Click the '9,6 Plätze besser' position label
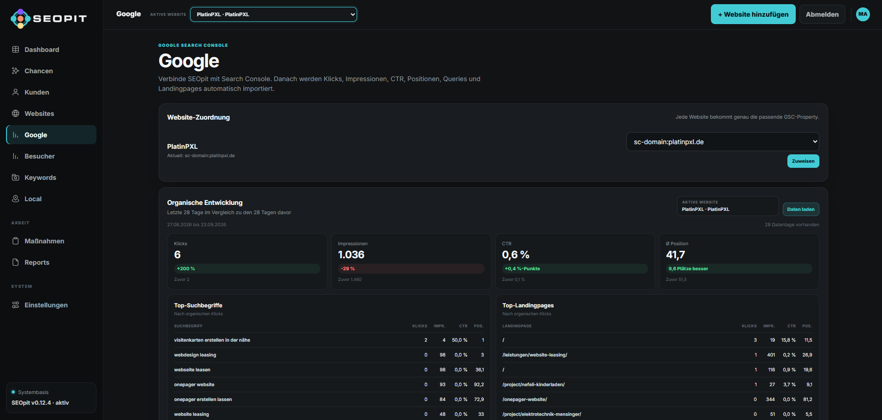The height and width of the screenshot is (420, 882). pyautogui.click(x=688, y=269)
